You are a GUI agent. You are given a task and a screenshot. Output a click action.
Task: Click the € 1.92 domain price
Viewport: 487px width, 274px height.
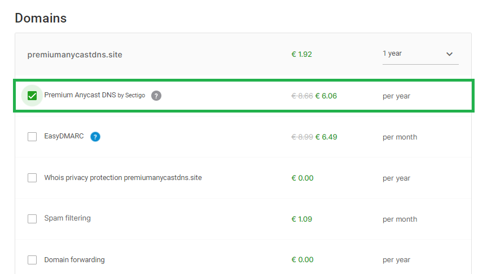click(x=301, y=54)
